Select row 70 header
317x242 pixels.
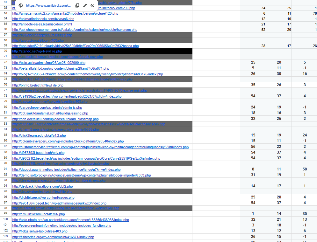(x=5, y=51)
